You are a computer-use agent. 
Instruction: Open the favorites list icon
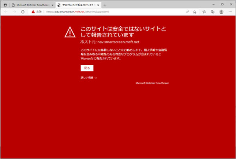(204, 12)
